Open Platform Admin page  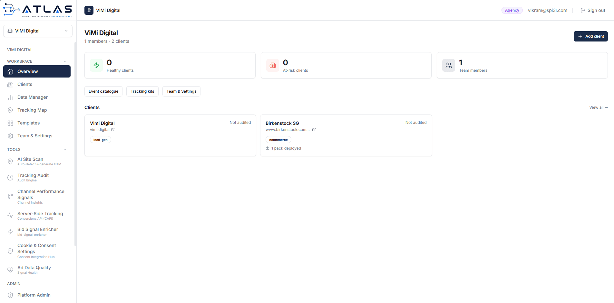pos(37,295)
